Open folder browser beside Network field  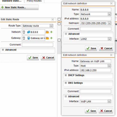tap(47, 32)
